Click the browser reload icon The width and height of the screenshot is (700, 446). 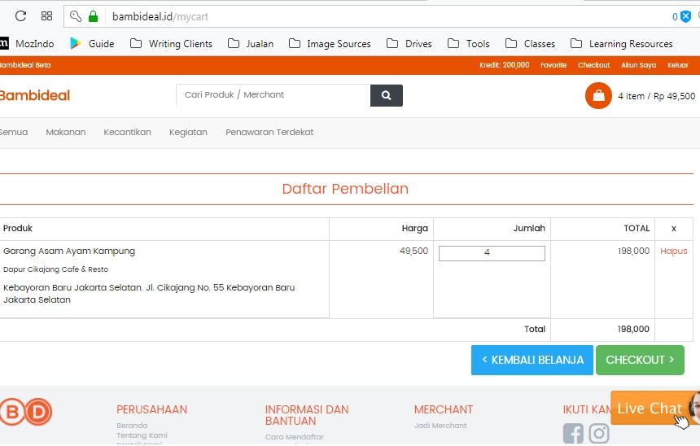point(20,16)
